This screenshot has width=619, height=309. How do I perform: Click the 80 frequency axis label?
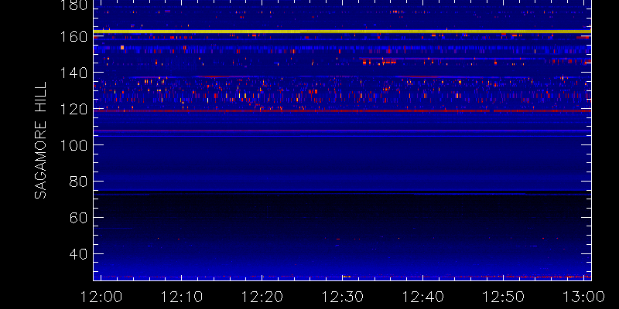coord(79,182)
